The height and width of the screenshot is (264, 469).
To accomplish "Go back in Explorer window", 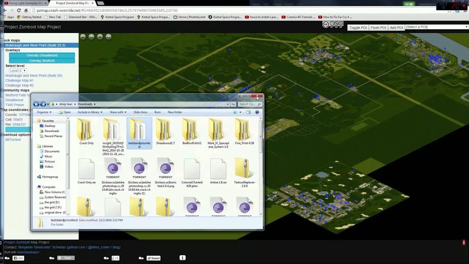I will pyautogui.click(x=36, y=104).
